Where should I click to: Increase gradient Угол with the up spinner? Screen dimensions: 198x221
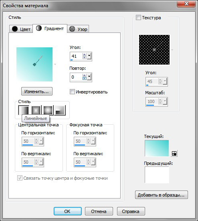click(x=85, y=55)
